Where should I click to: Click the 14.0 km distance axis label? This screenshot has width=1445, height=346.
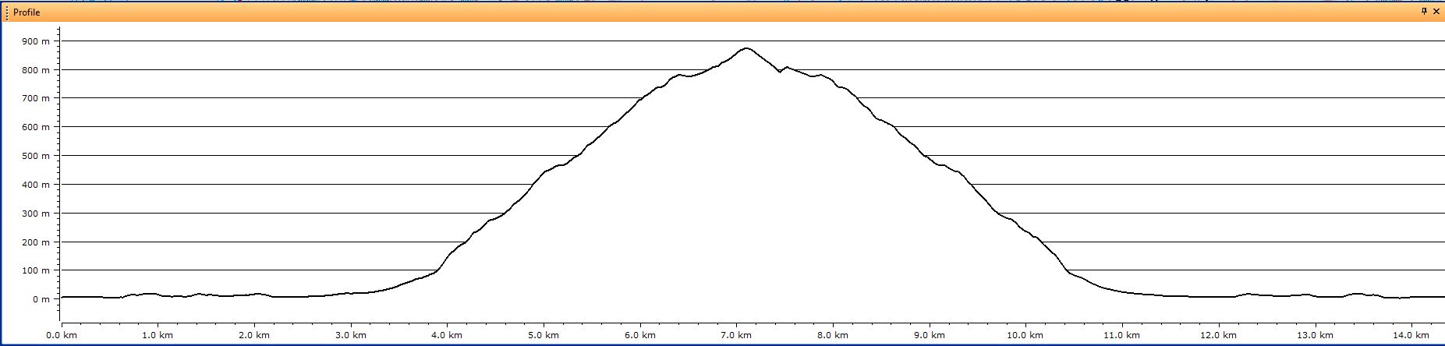pos(1411,335)
